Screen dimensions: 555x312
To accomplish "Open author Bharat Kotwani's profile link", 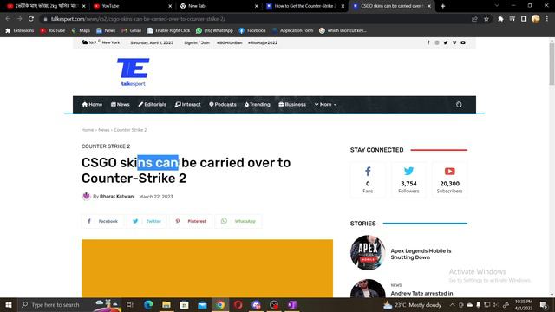I will tap(117, 197).
